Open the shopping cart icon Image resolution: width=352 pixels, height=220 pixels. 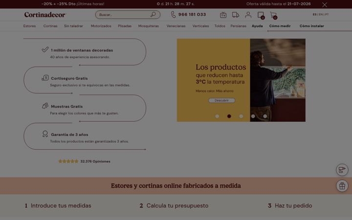pyautogui.click(x=274, y=15)
